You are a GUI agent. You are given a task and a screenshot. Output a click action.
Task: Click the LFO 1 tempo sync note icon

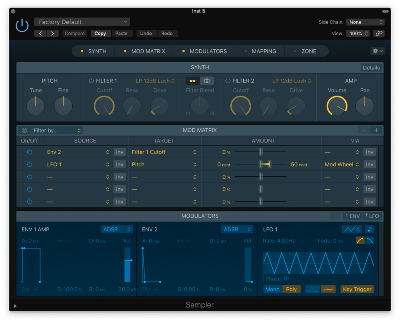(370, 229)
